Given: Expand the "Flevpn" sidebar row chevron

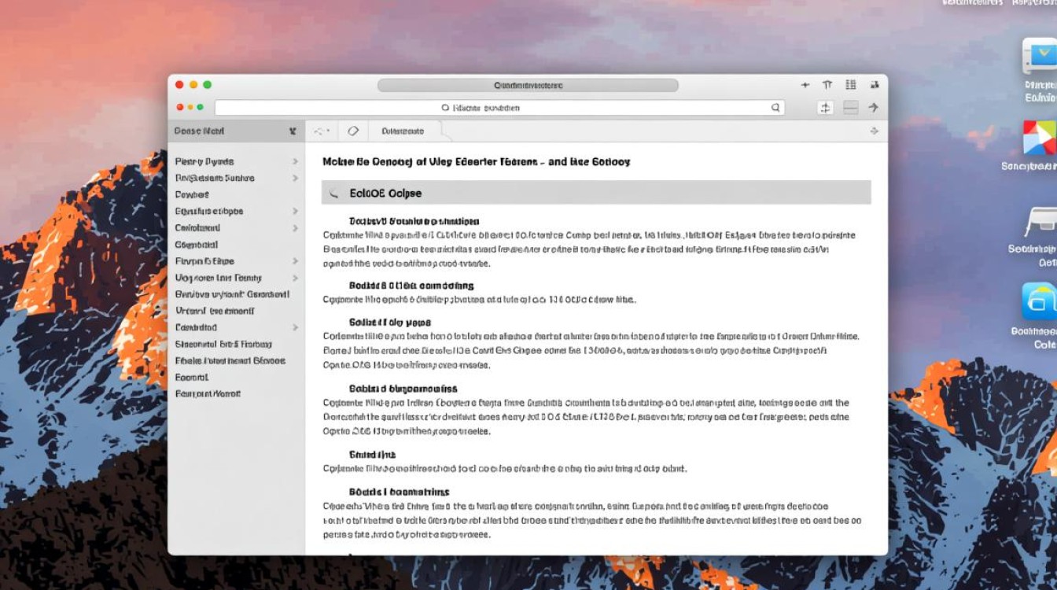Looking at the screenshot, I should [x=295, y=261].
